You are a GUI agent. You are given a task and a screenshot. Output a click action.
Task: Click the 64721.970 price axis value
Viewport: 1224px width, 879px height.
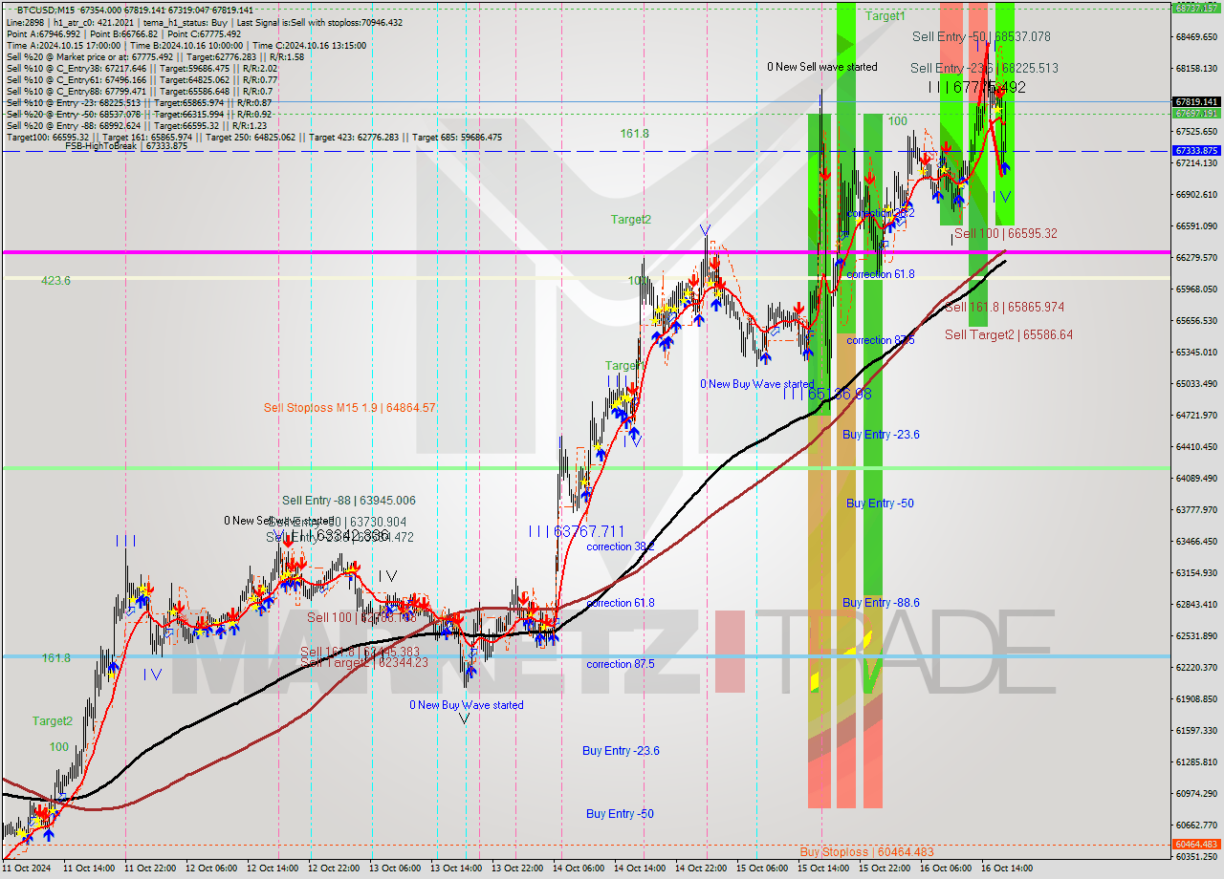point(1196,415)
